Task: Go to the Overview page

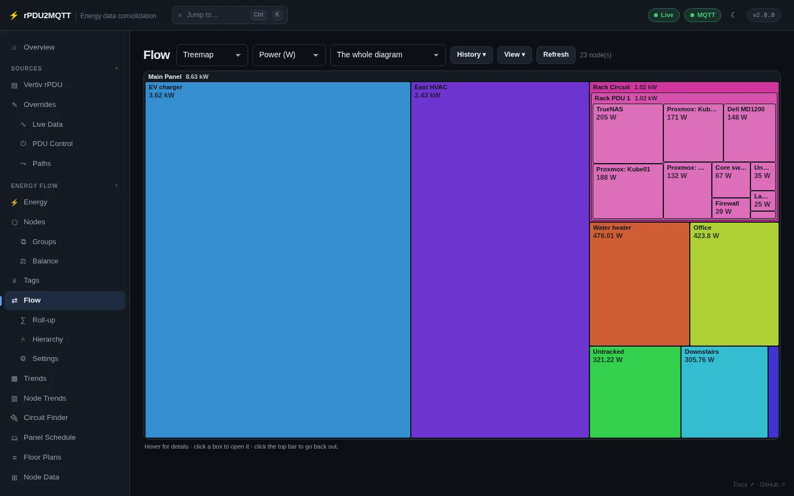Action: coord(65,47)
